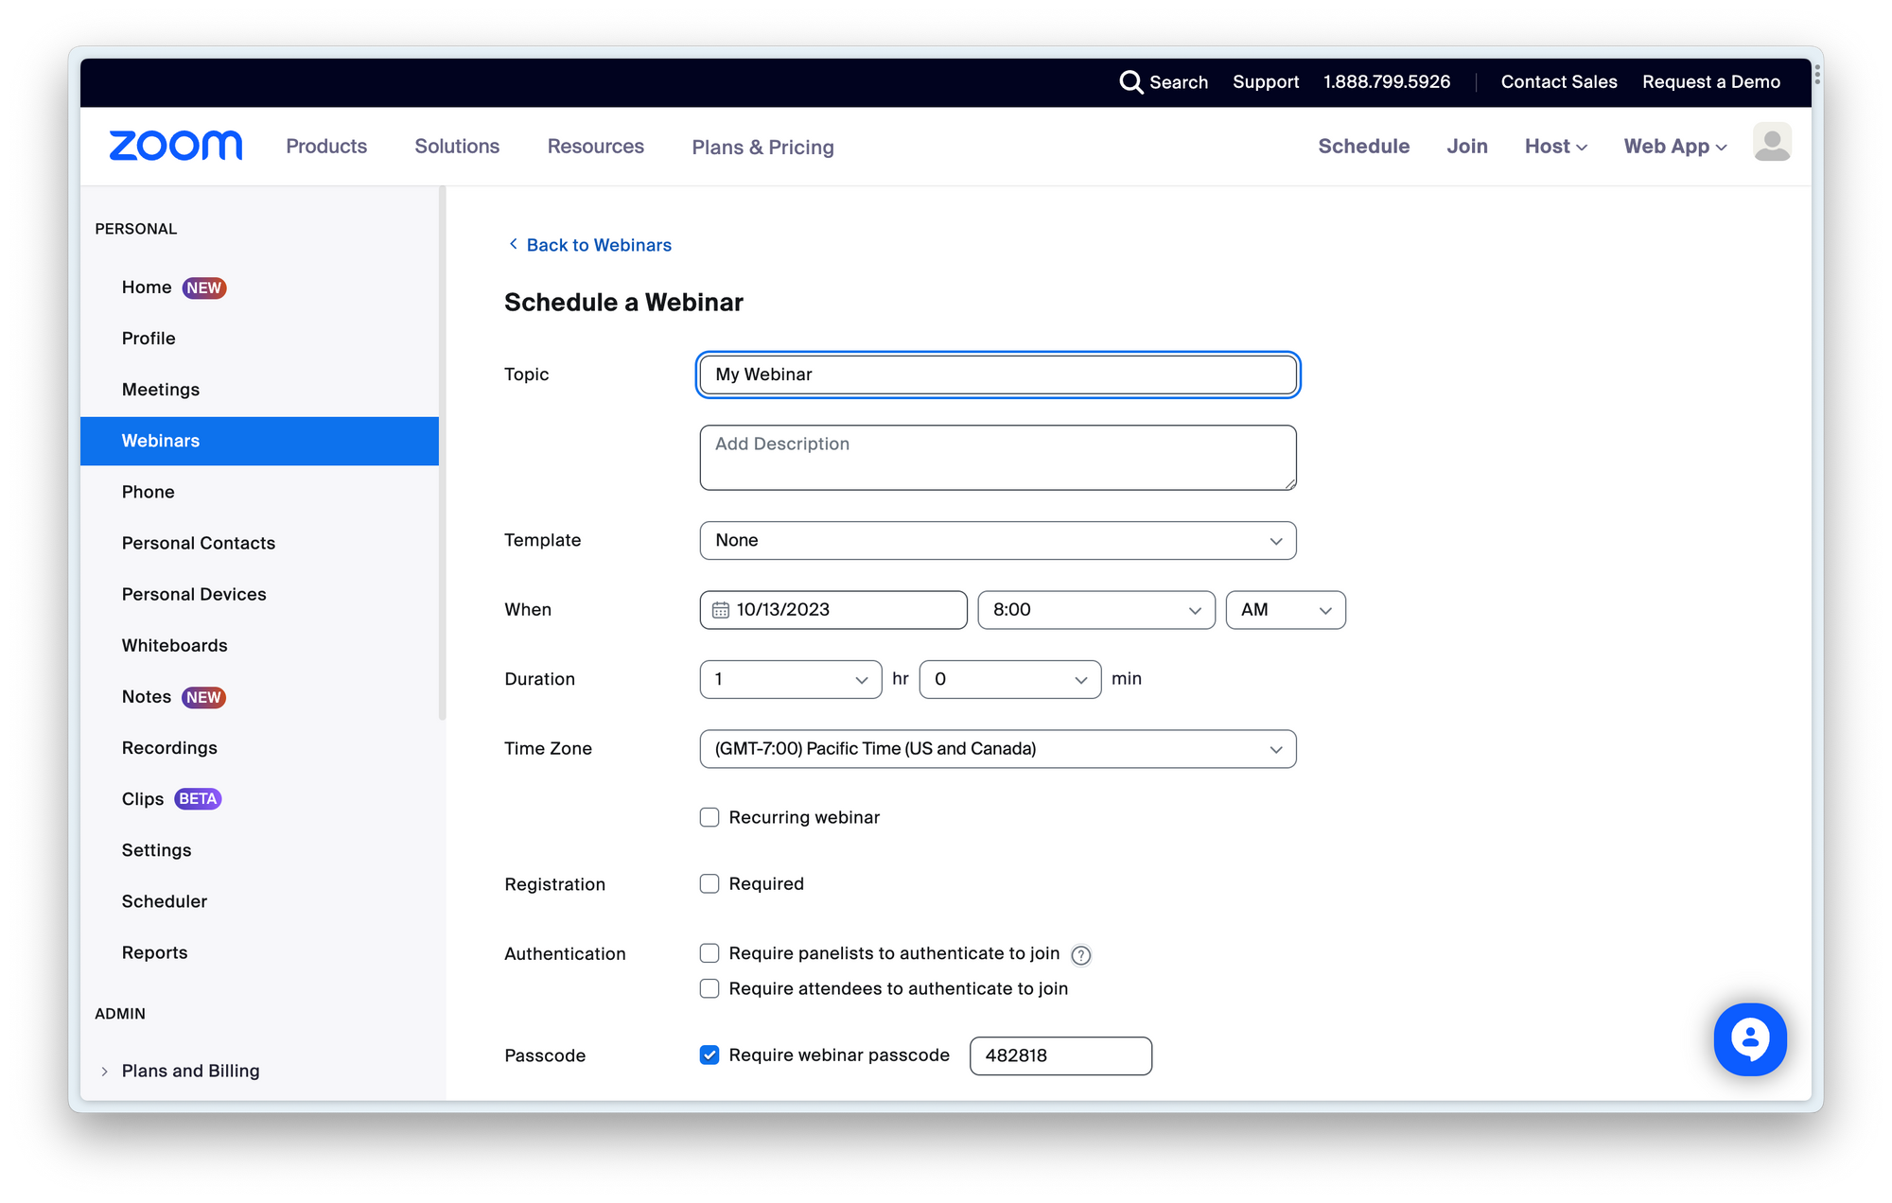This screenshot has width=1892, height=1203.
Task: Click the Add Description text area
Action: click(998, 458)
